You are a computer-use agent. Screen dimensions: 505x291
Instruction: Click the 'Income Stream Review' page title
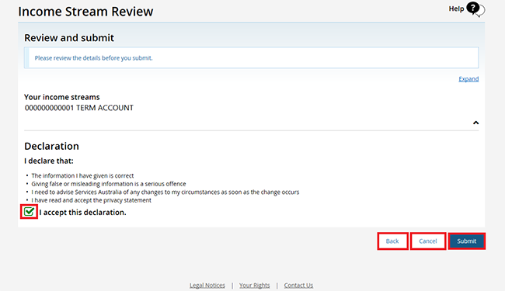pos(85,12)
